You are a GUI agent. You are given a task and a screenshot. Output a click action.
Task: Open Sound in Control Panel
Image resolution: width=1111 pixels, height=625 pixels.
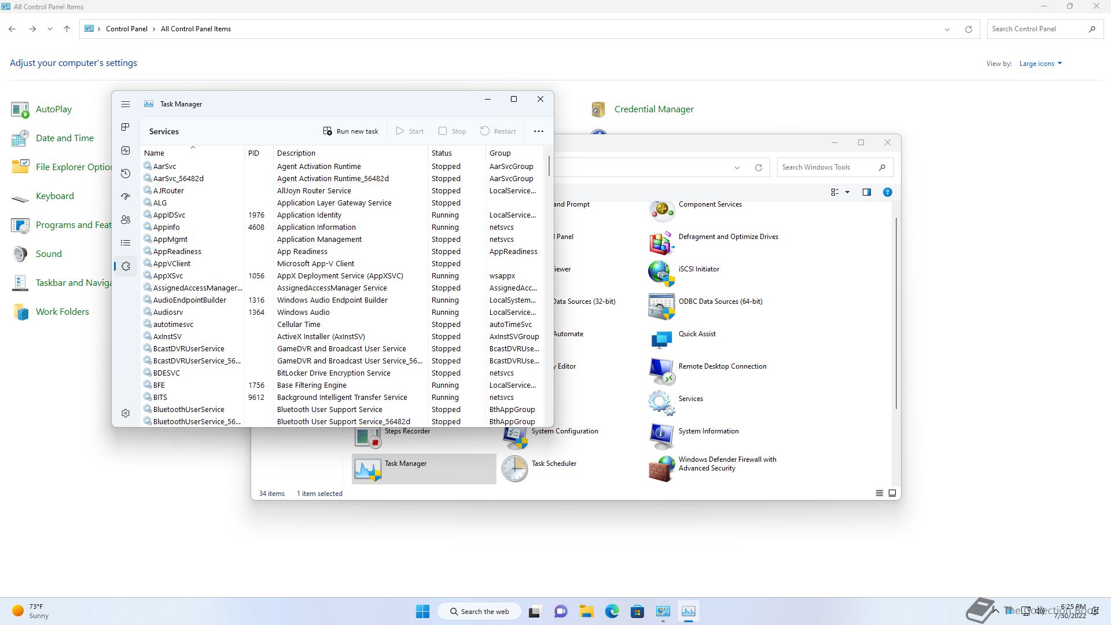coord(36,253)
